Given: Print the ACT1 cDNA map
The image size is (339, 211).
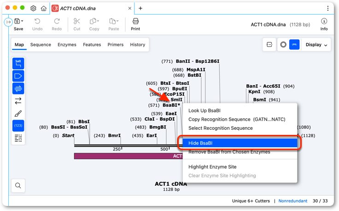Looking at the screenshot, I should [x=135, y=24].
